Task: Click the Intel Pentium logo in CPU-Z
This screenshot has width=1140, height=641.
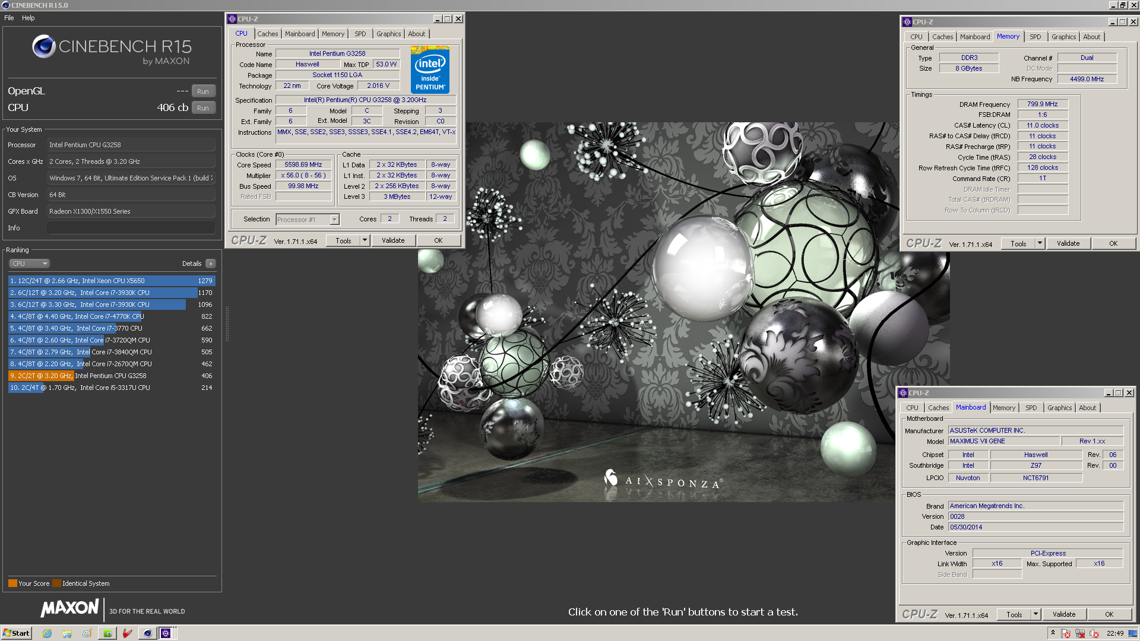Action: coord(430,69)
